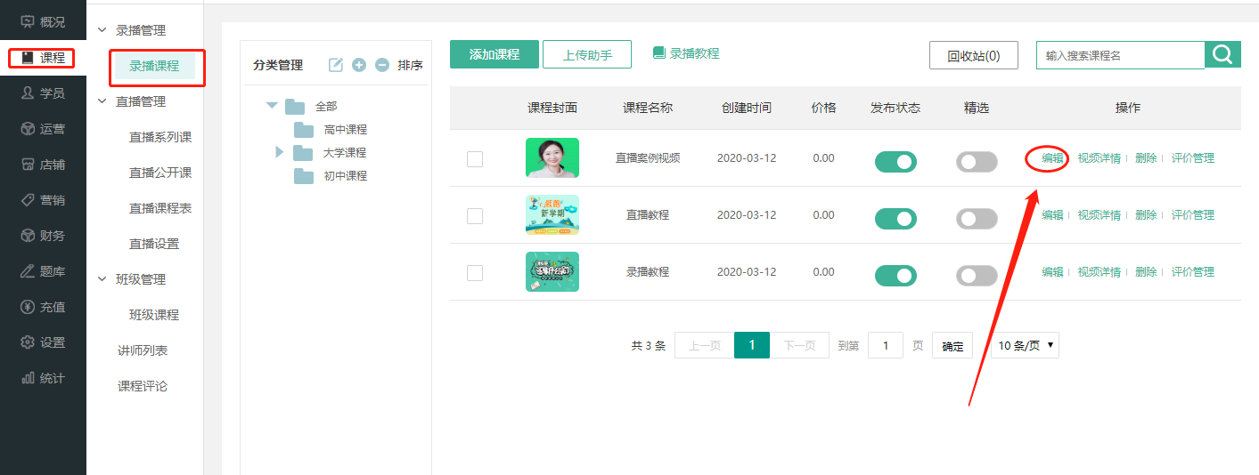
Task: Collapse the 全部 category tree node
Action: coord(273,107)
